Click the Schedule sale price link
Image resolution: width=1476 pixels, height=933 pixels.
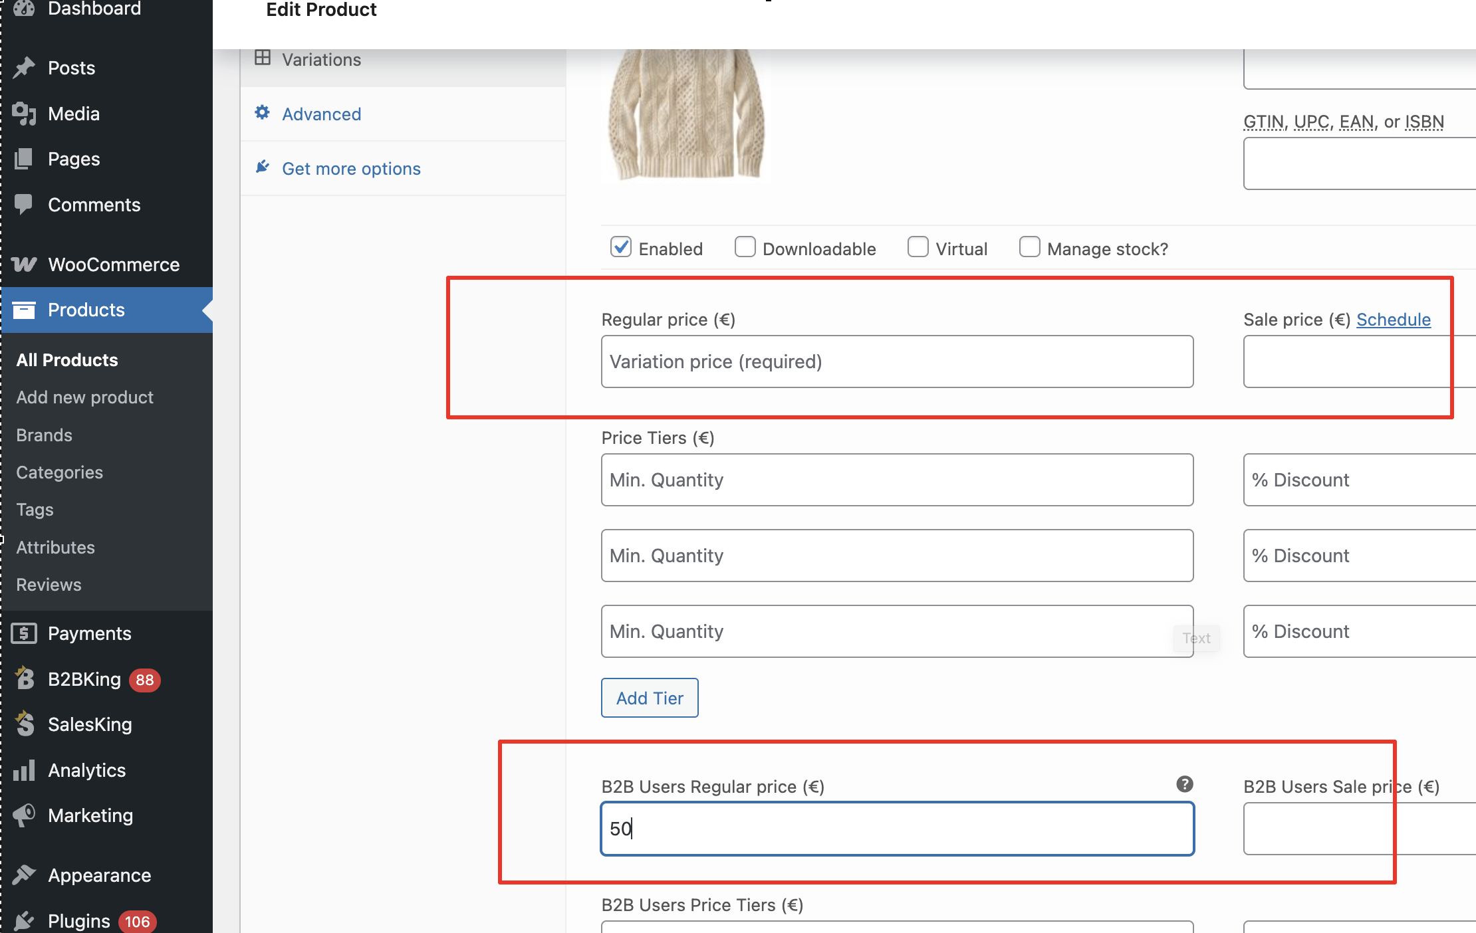point(1394,320)
